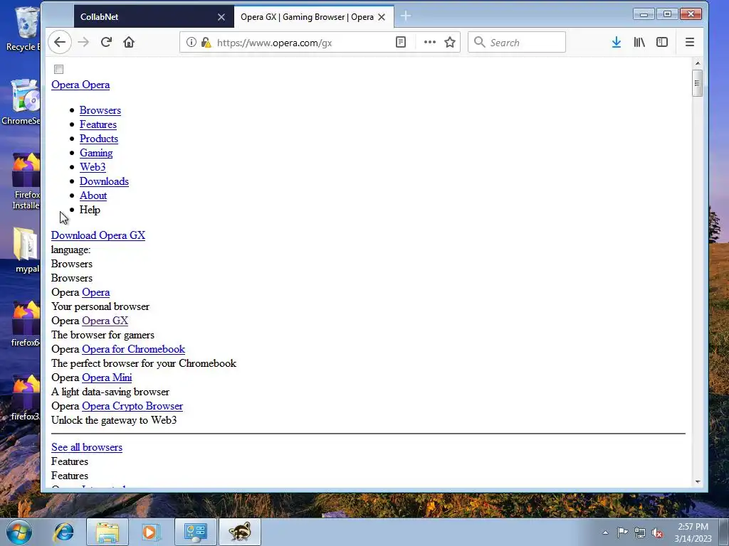Open Action Center flag tray icon
729x546 pixels.
622,532
